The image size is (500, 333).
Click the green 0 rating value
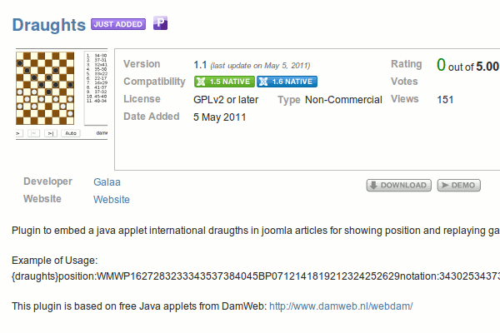click(441, 65)
